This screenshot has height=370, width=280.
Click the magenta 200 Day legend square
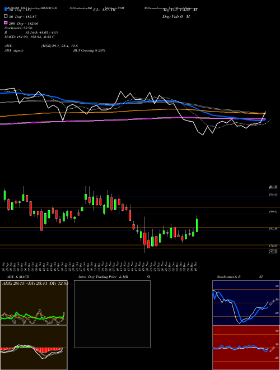[x=6, y=22]
